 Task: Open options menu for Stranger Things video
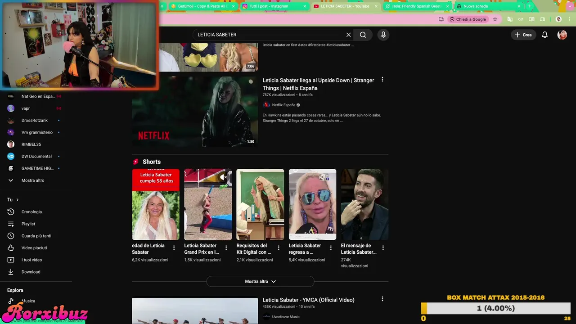382,79
